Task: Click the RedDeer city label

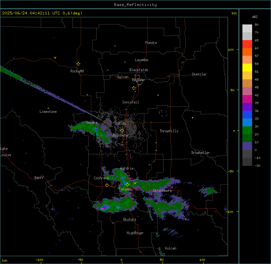Action: (138, 80)
